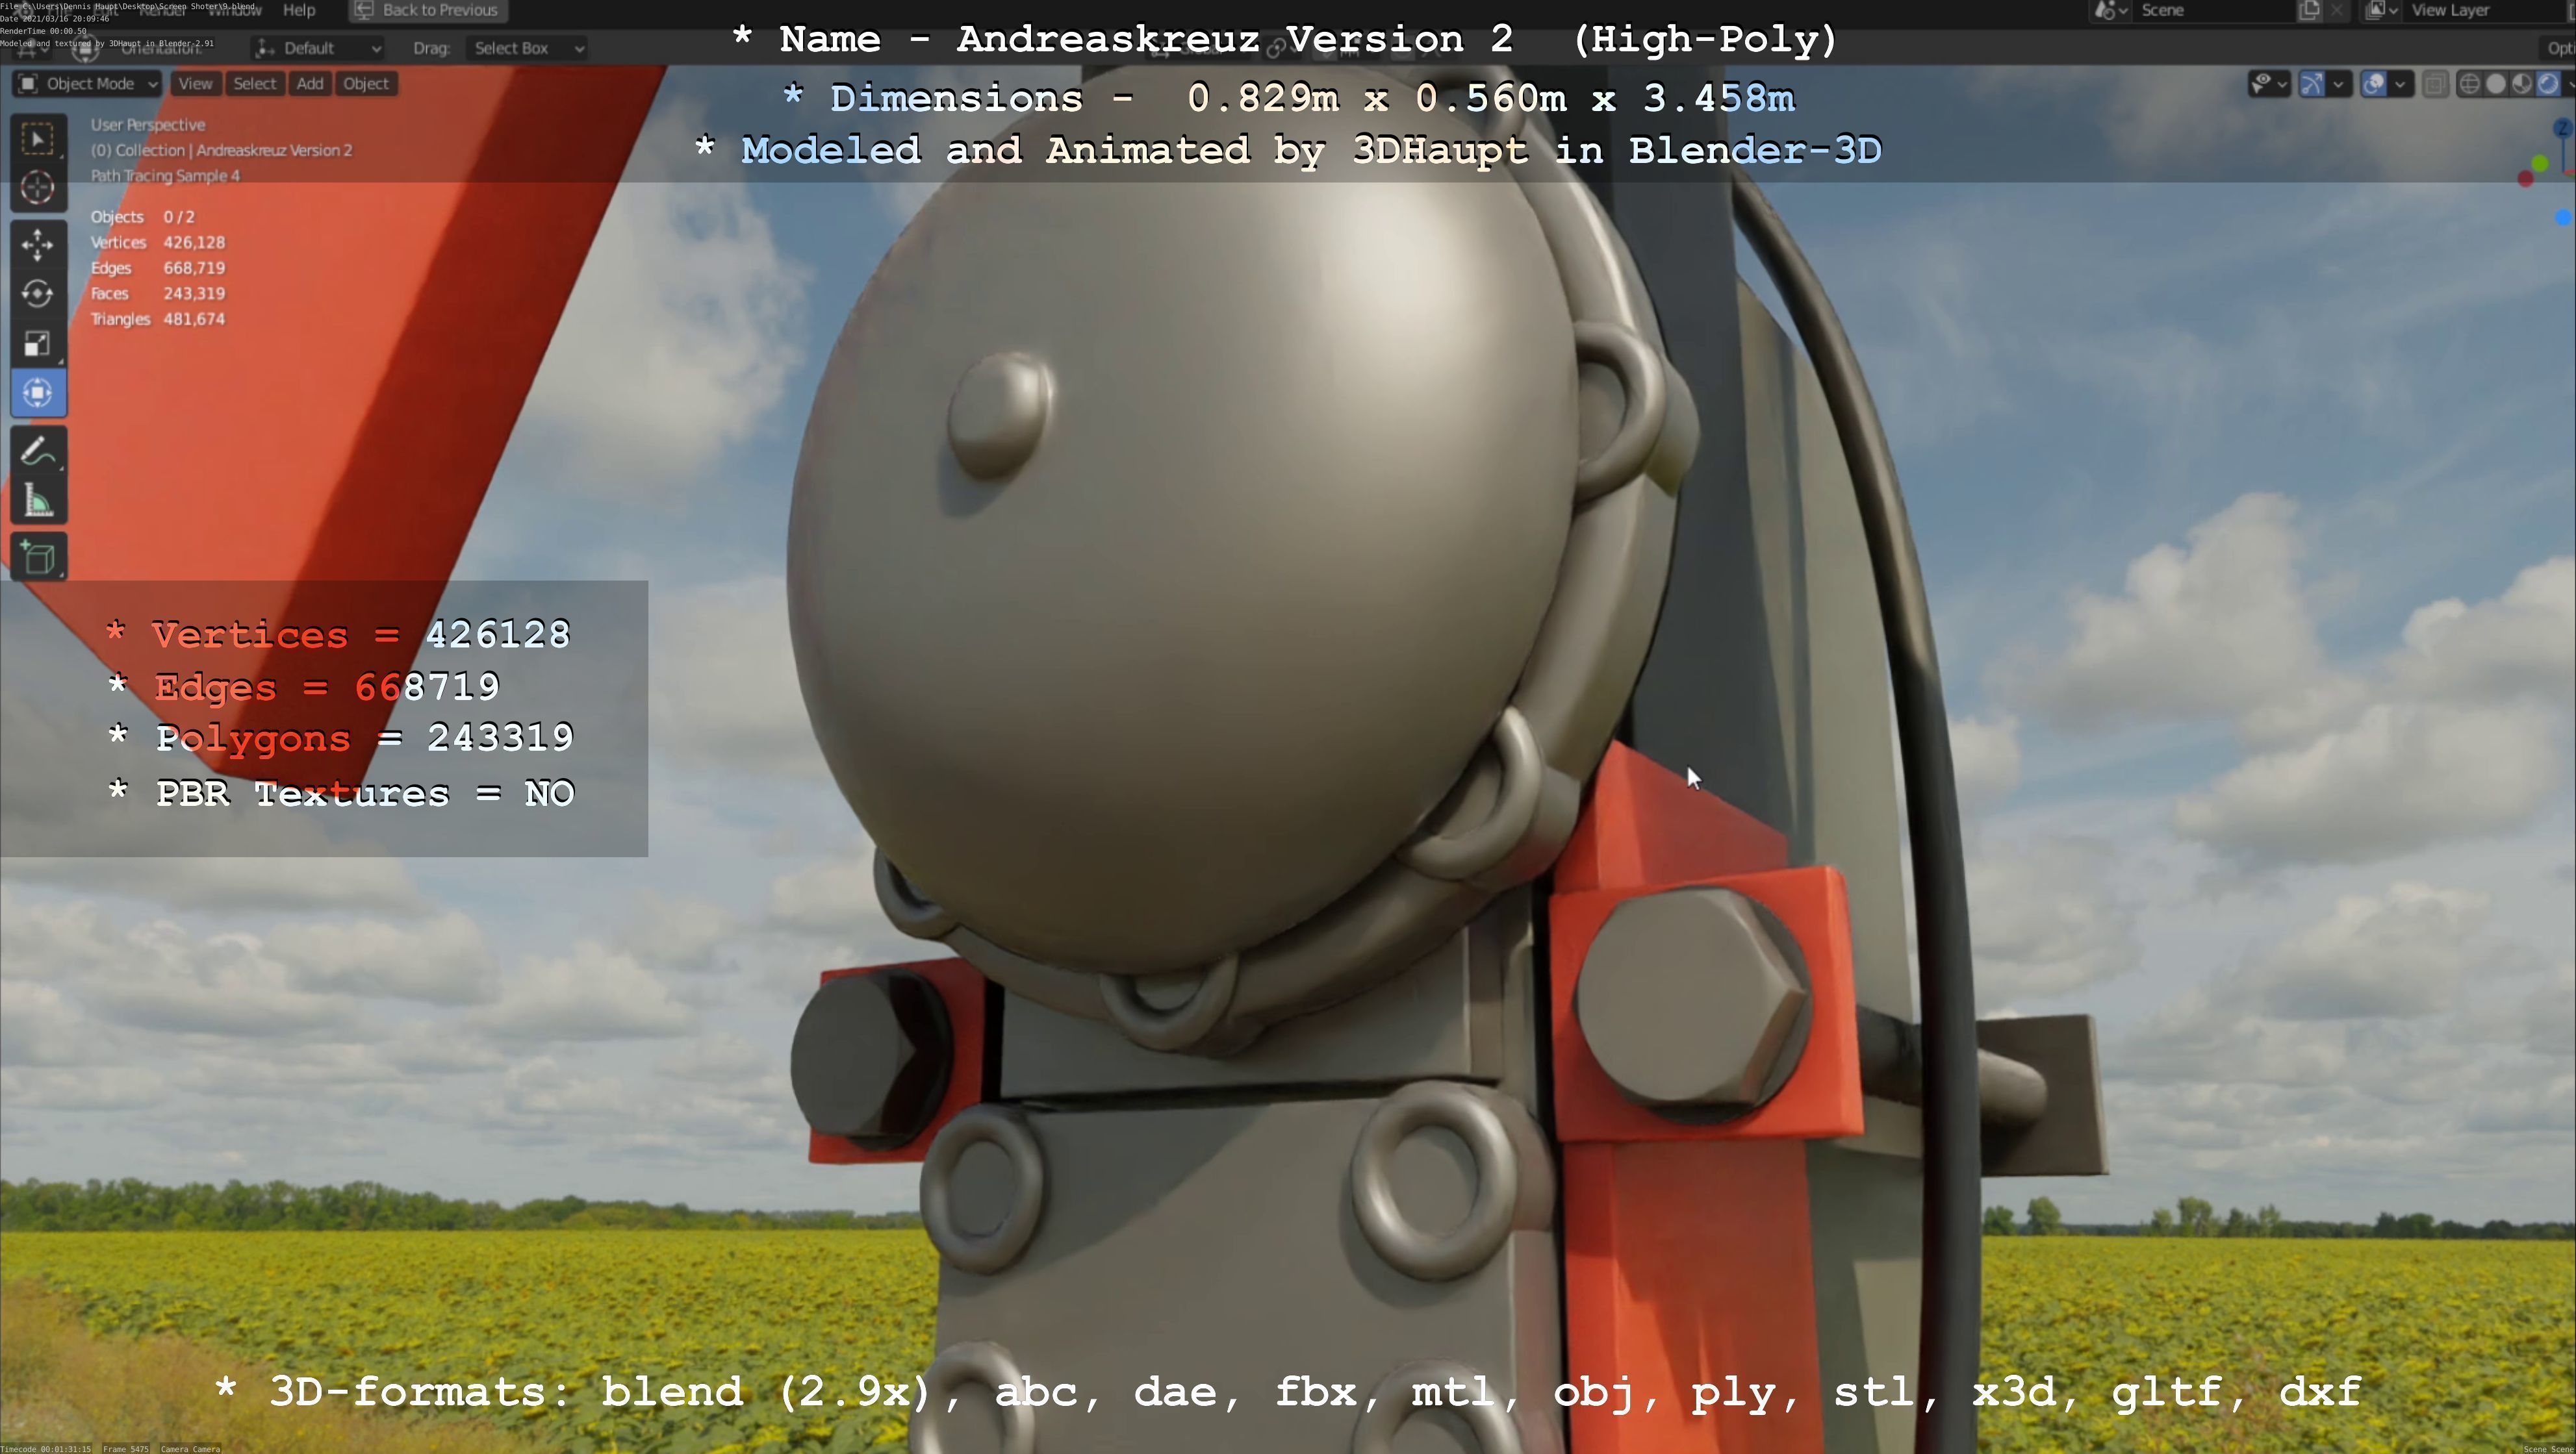
Task: Select the Scale tool
Action: [x=38, y=344]
